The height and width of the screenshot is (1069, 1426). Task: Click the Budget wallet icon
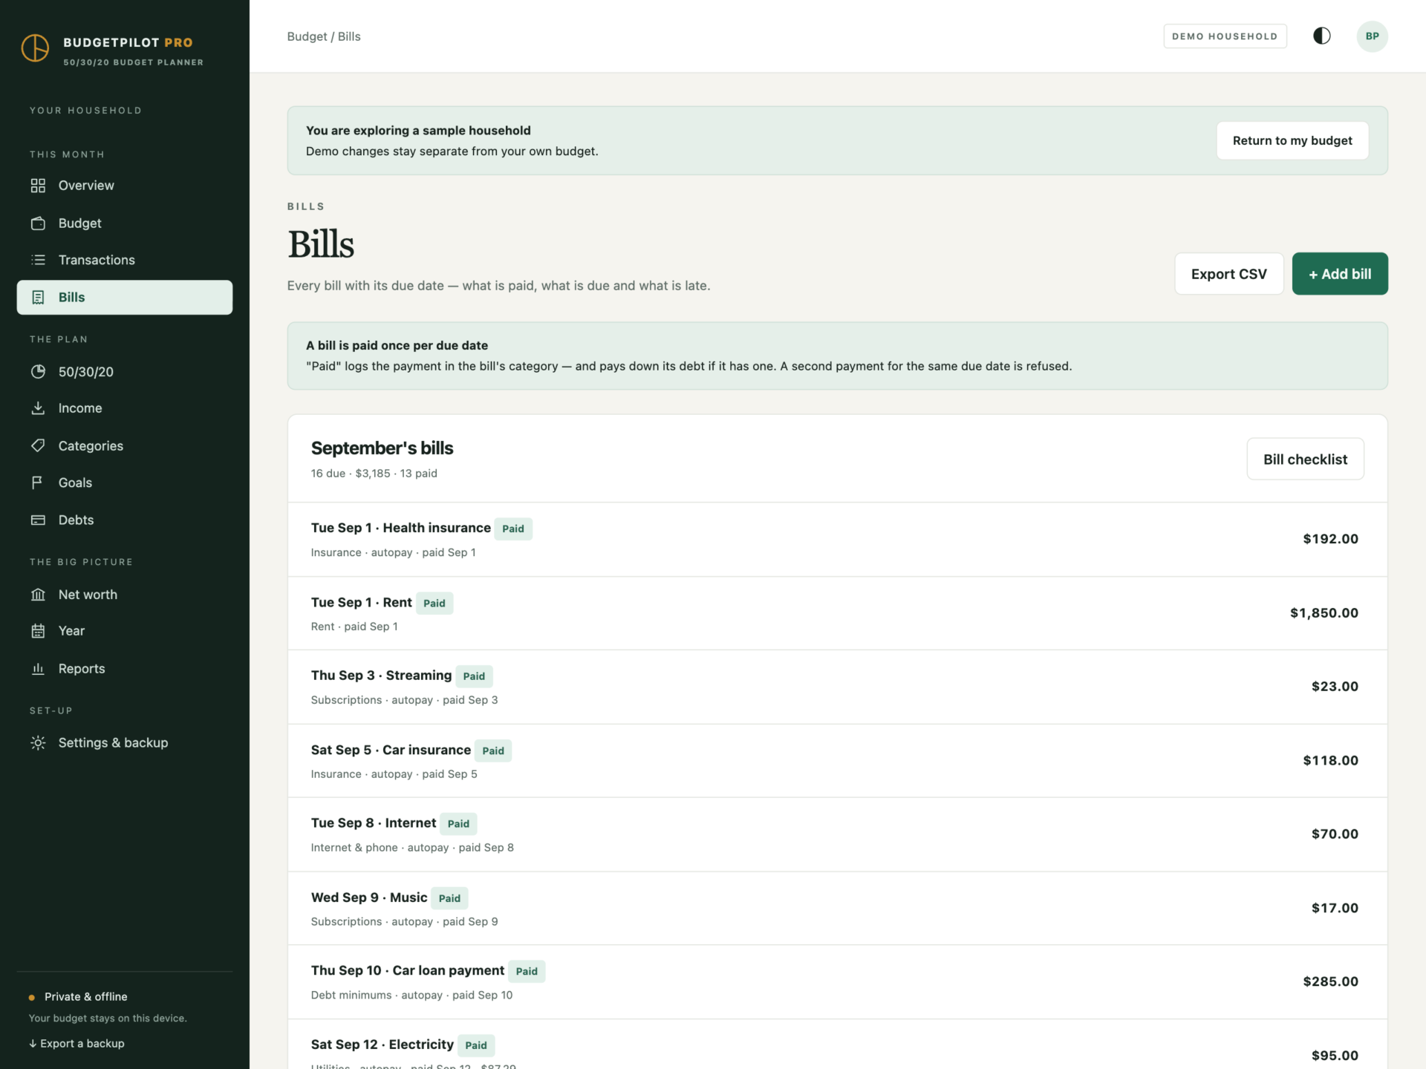pos(38,223)
